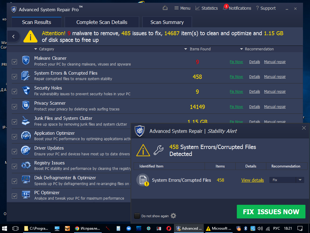This screenshot has height=233, width=310.
Task: Switch to the Complete Scan Details tab
Action: (102, 22)
